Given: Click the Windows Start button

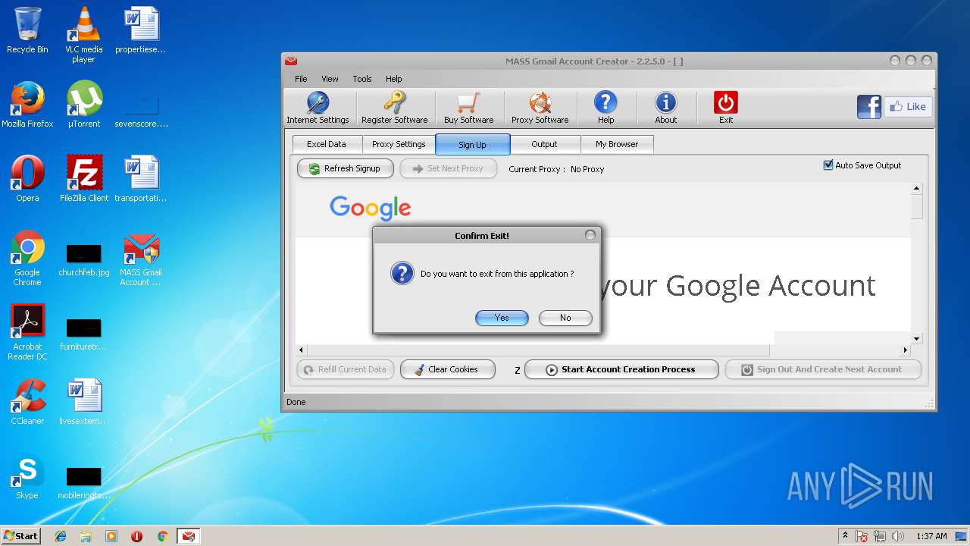Looking at the screenshot, I should 20,536.
